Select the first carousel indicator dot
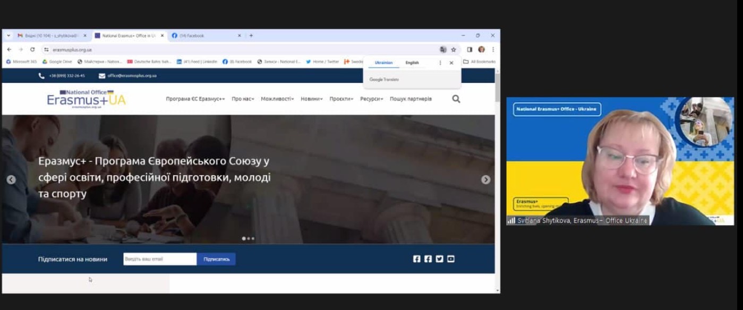The width and height of the screenshot is (743, 310). 244,238
